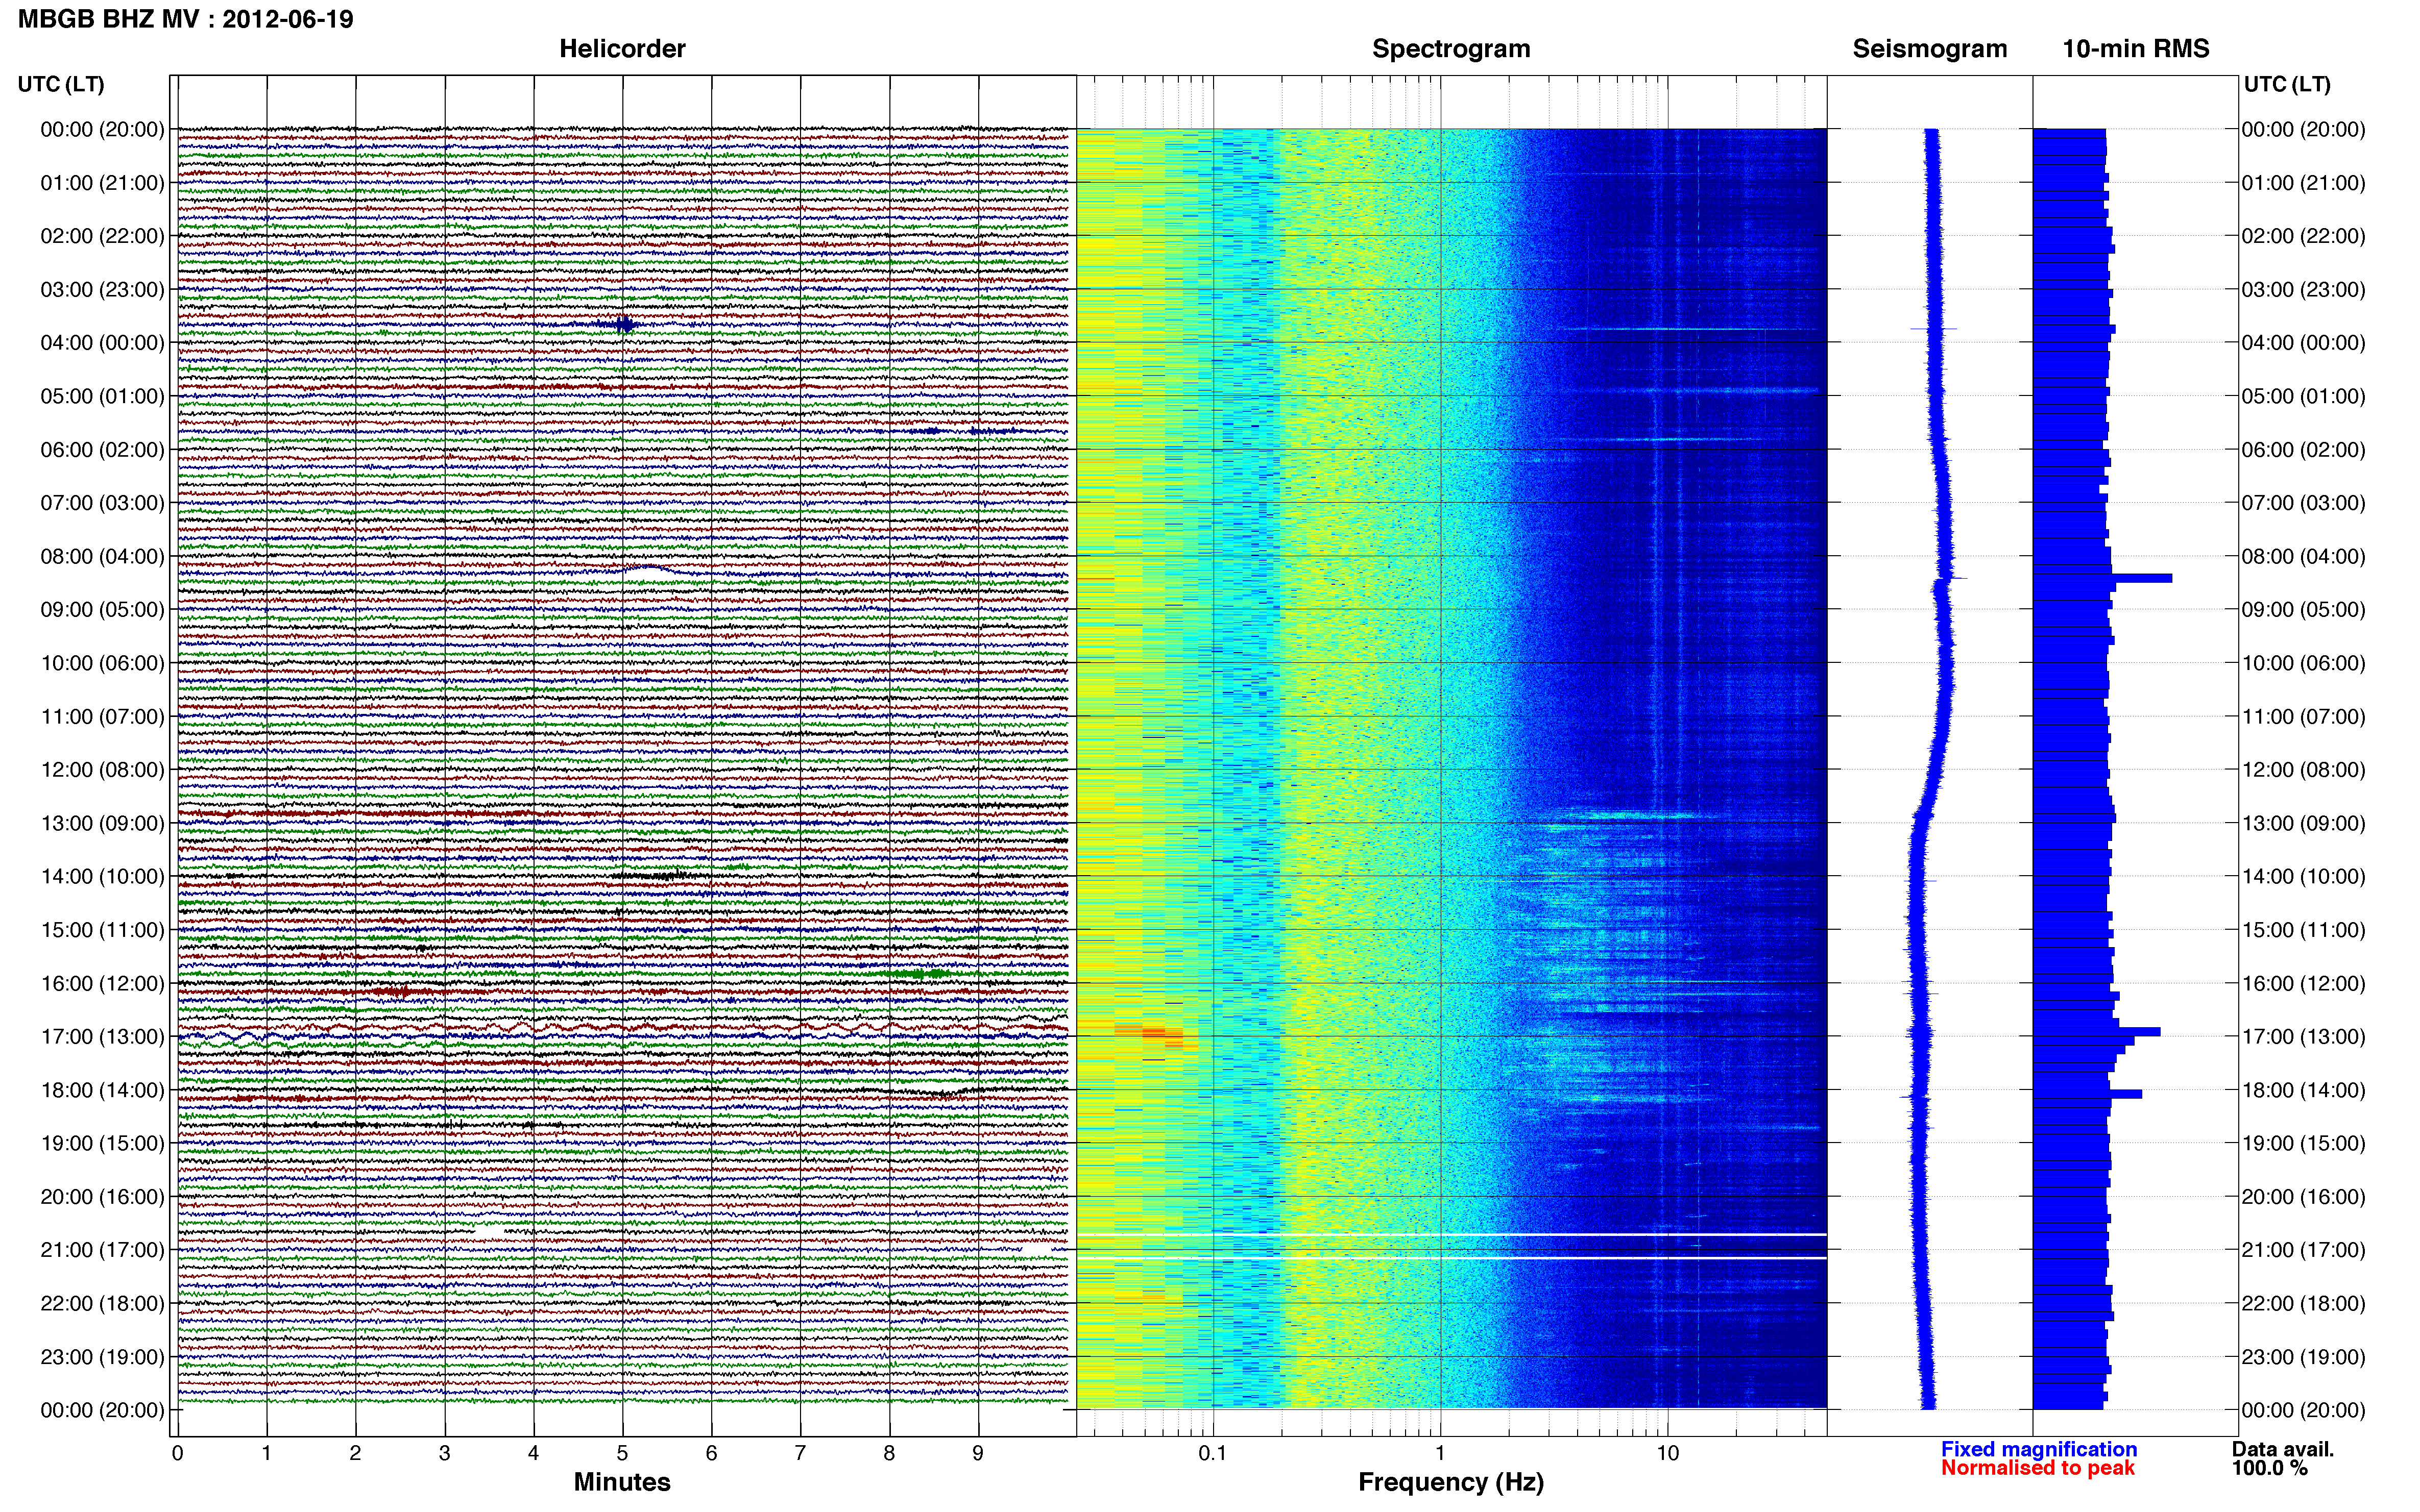This screenshot has width=2420, height=1512.
Task: Click 18:00 (14:00) on the RMS panel time axis
Action: click(2303, 1090)
